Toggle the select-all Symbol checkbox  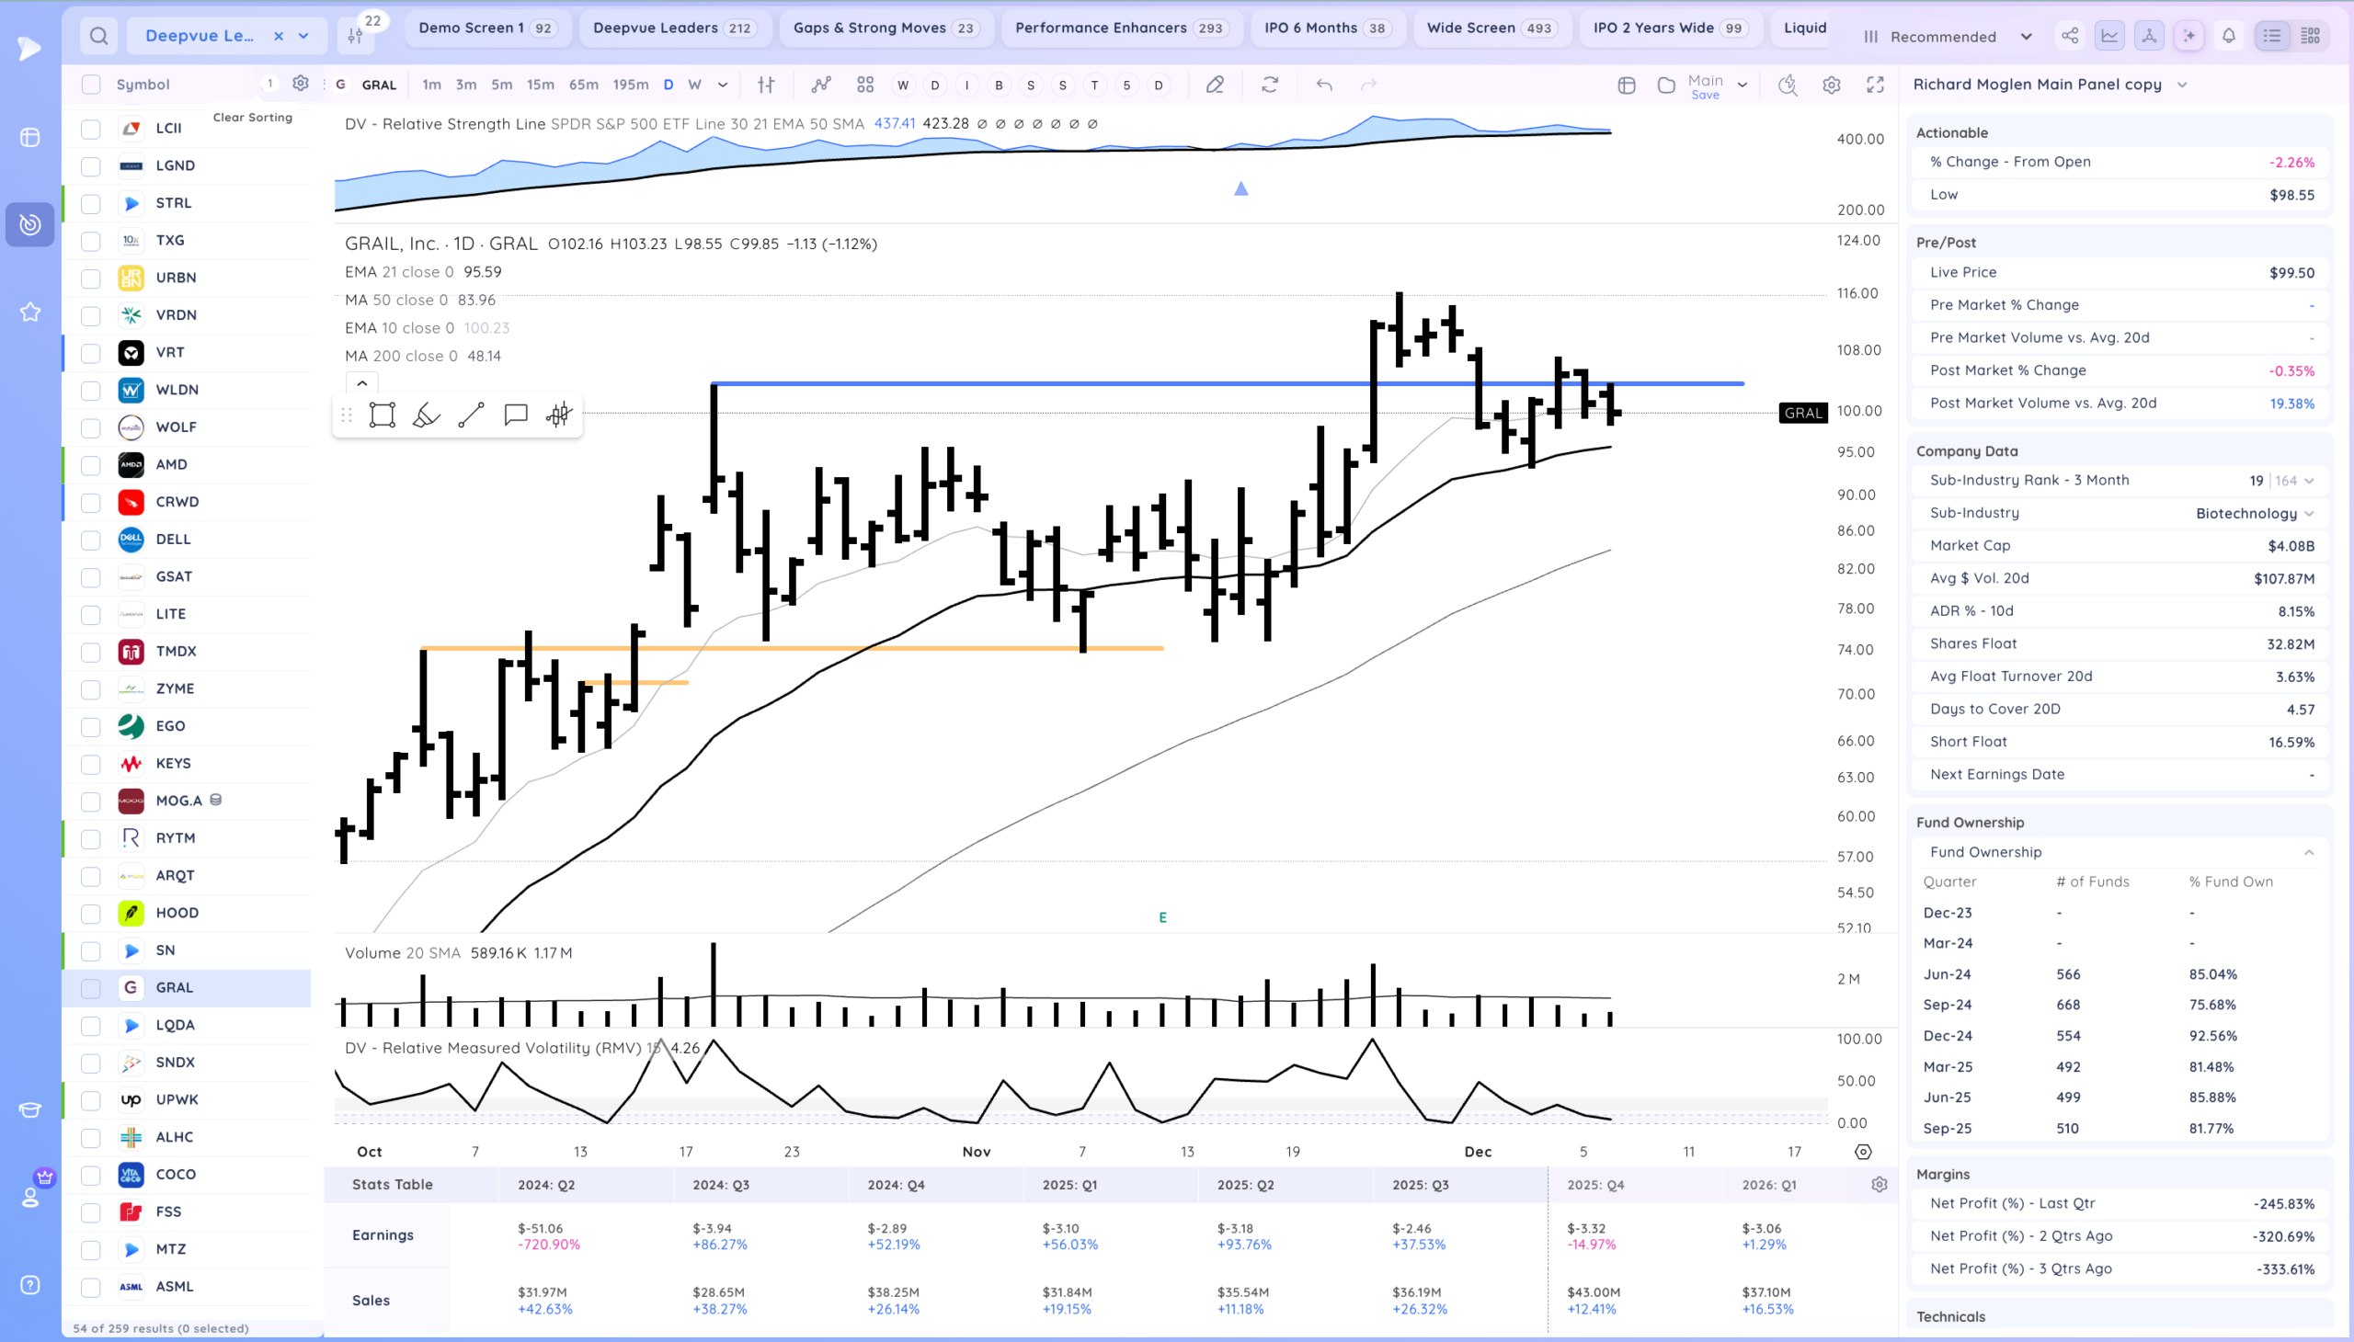pyautogui.click(x=90, y=85)
